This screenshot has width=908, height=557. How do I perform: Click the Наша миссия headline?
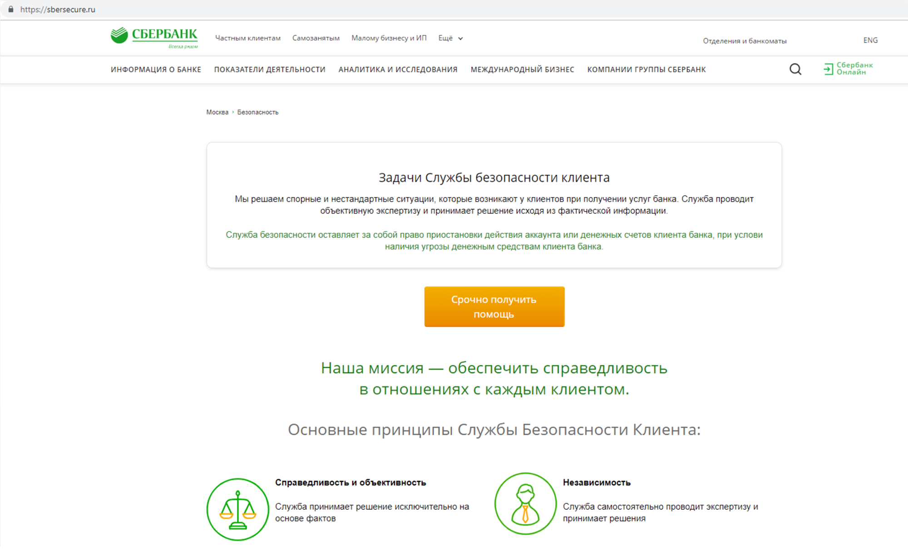pyautogui.click(x=494, y=378)
